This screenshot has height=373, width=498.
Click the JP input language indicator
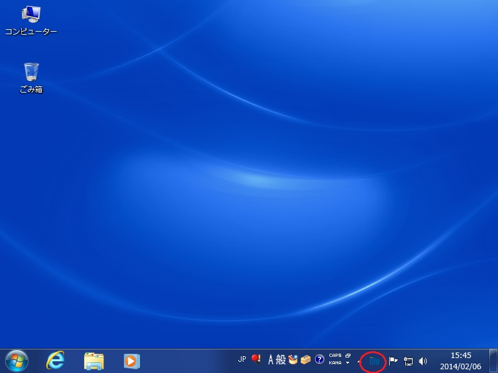[x=242, y=359]
